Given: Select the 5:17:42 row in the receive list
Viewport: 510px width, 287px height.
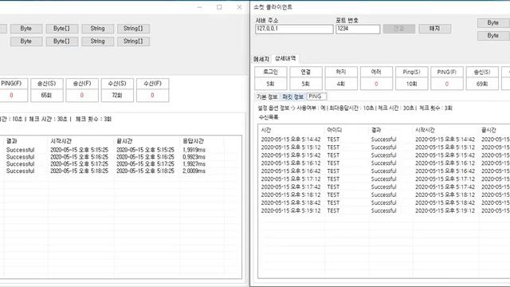Looking at the screenshot, I should click(384, 187).
